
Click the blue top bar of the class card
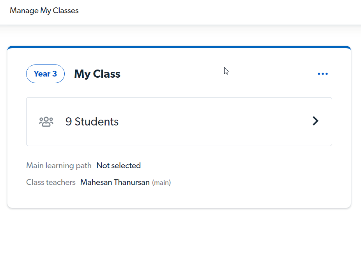179,47
